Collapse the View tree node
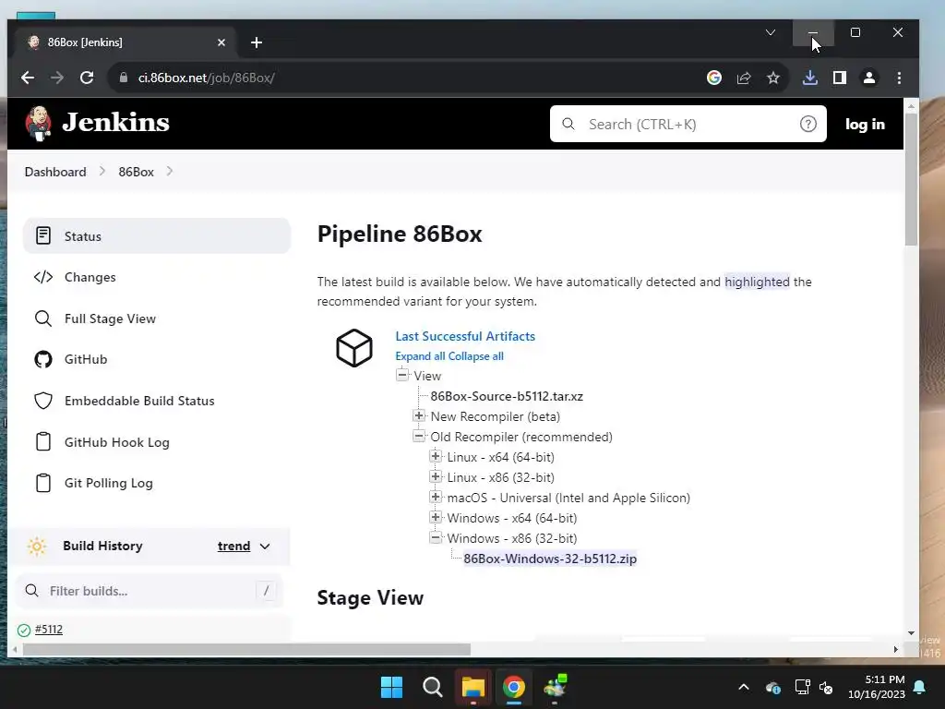 pyautogui.click(x=402, y=375)
